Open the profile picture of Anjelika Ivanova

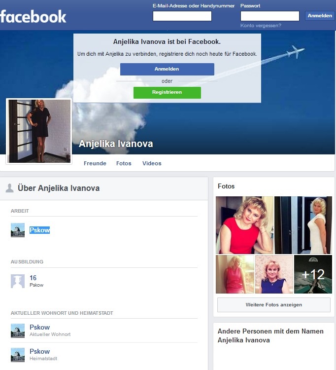[x=39, y=131]
